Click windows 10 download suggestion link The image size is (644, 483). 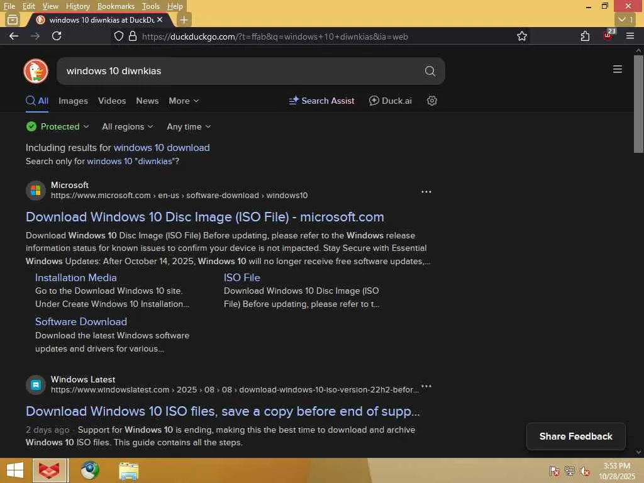pyautogui.click(x=162, y=147)
